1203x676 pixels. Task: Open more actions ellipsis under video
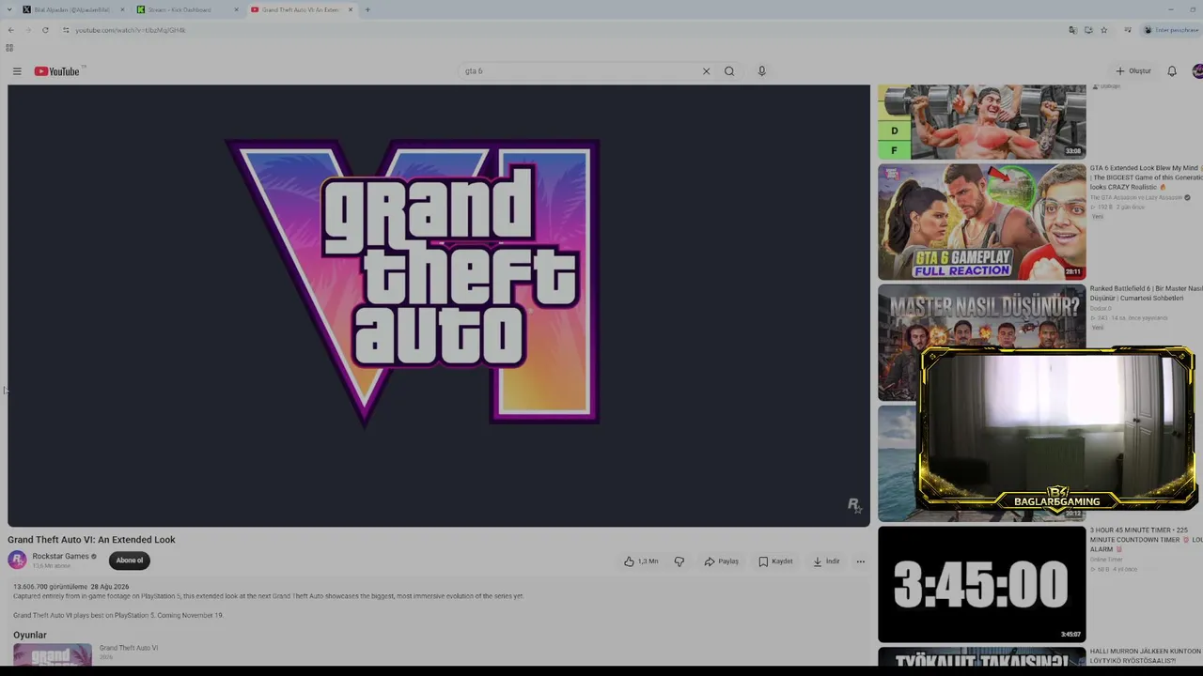[860, 561]
